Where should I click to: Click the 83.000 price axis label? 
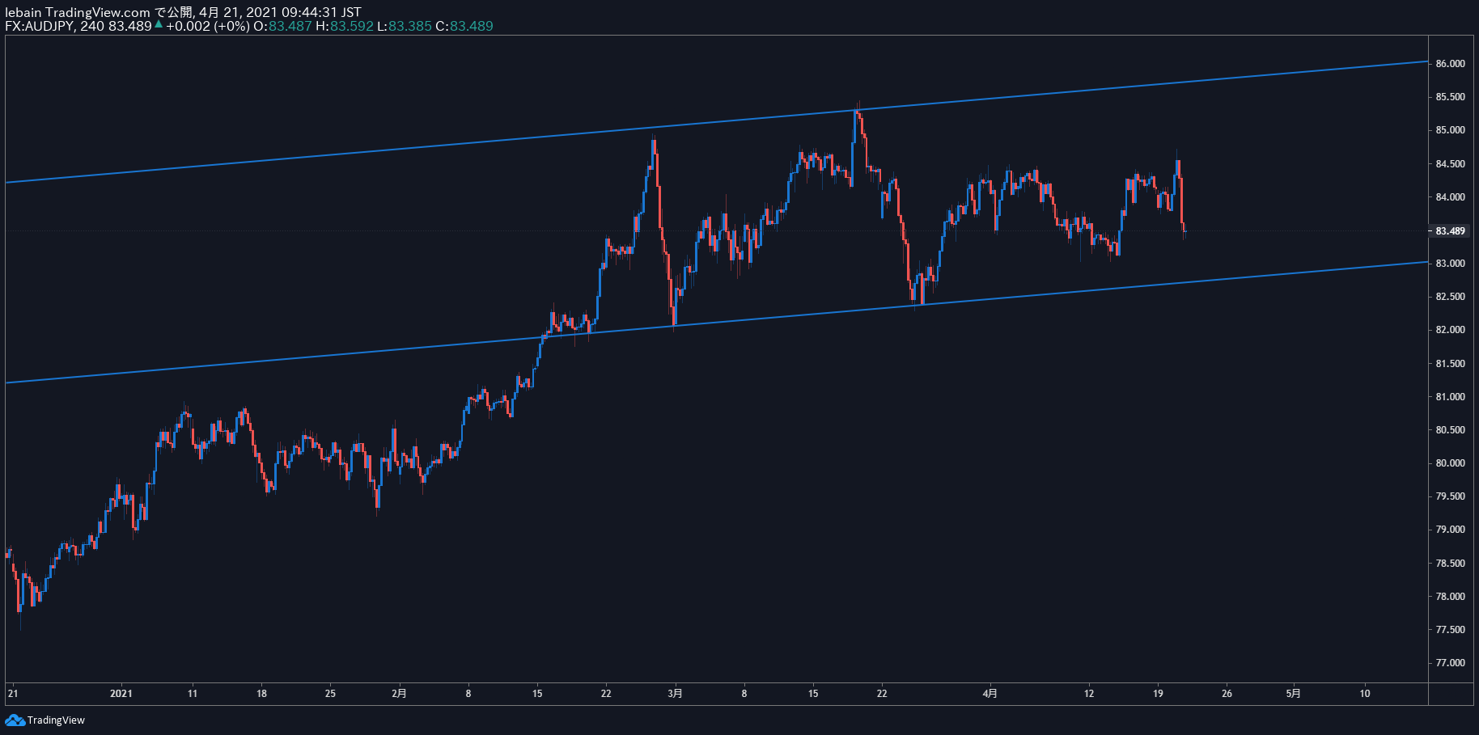(x=1450, y=263)
